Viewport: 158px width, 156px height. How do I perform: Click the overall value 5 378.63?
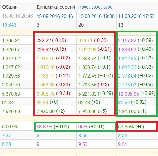[11, 94]
